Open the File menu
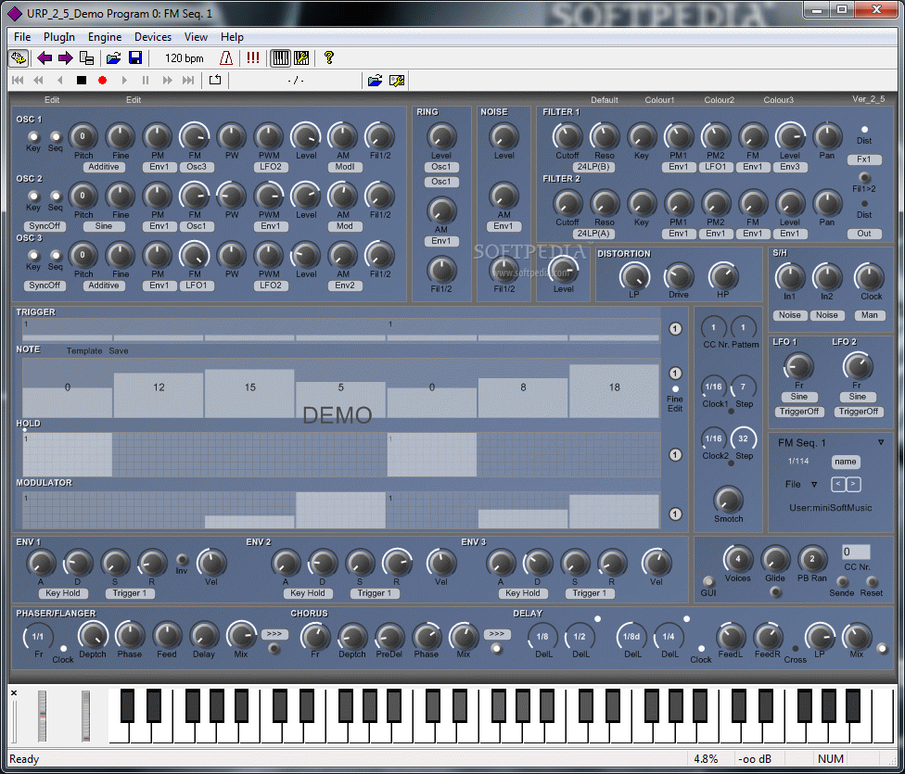This screenshot has height=774, width=905. pyautogui.click(x=22, y=37)
